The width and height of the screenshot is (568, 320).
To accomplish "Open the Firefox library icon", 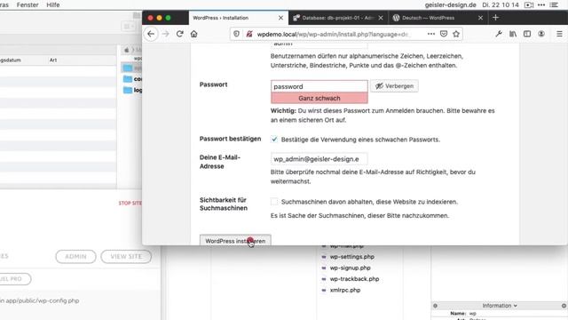I will tap(513, 34).
